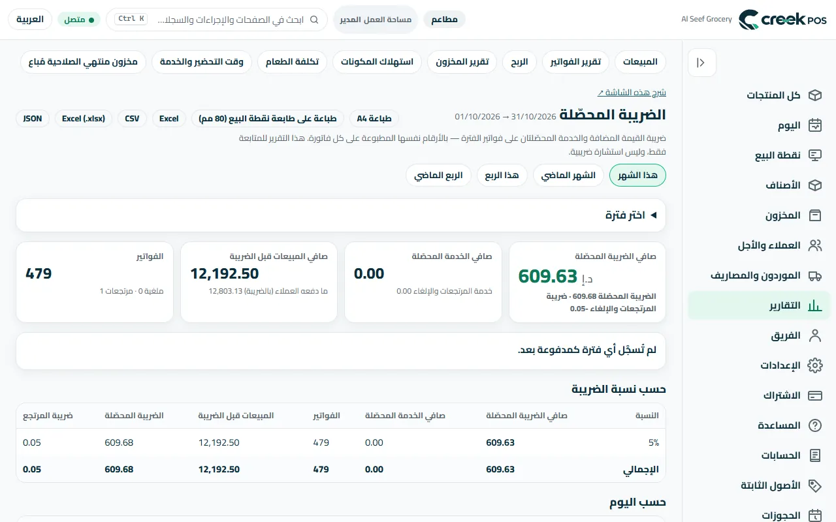Click the اليوم calendar icon

(x=814, y=125)
